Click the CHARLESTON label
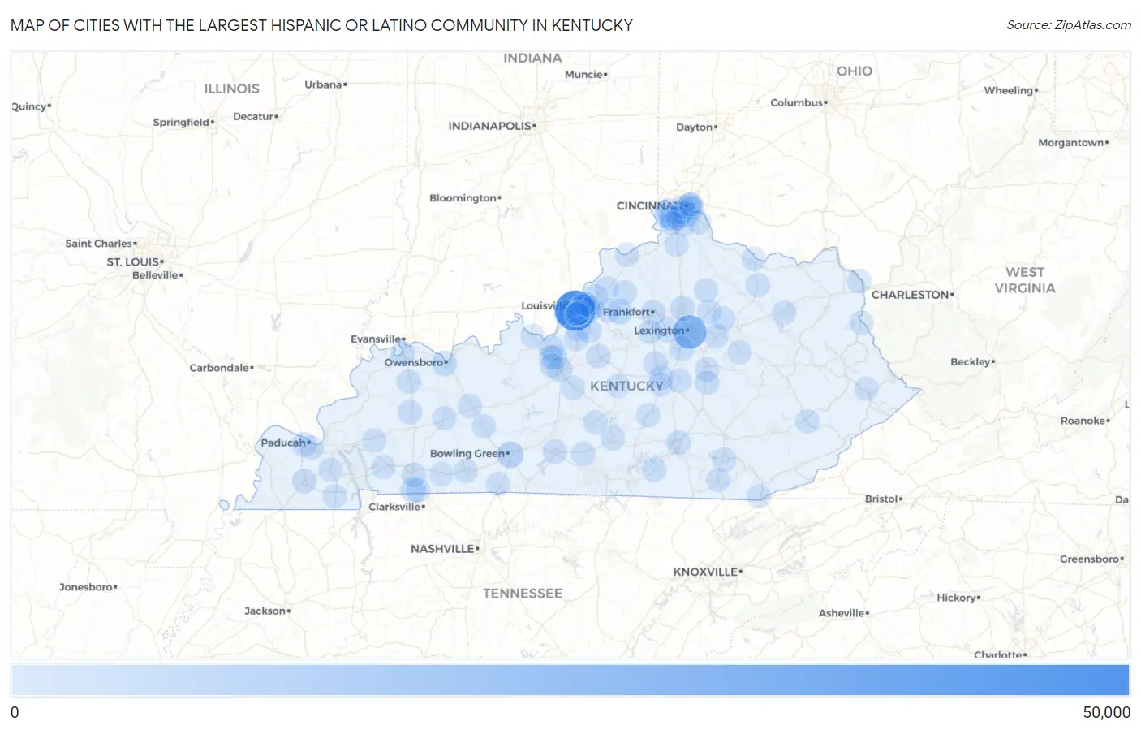Image resolution: width=1141 pixels, height=730 pixels. pos(911,295)
